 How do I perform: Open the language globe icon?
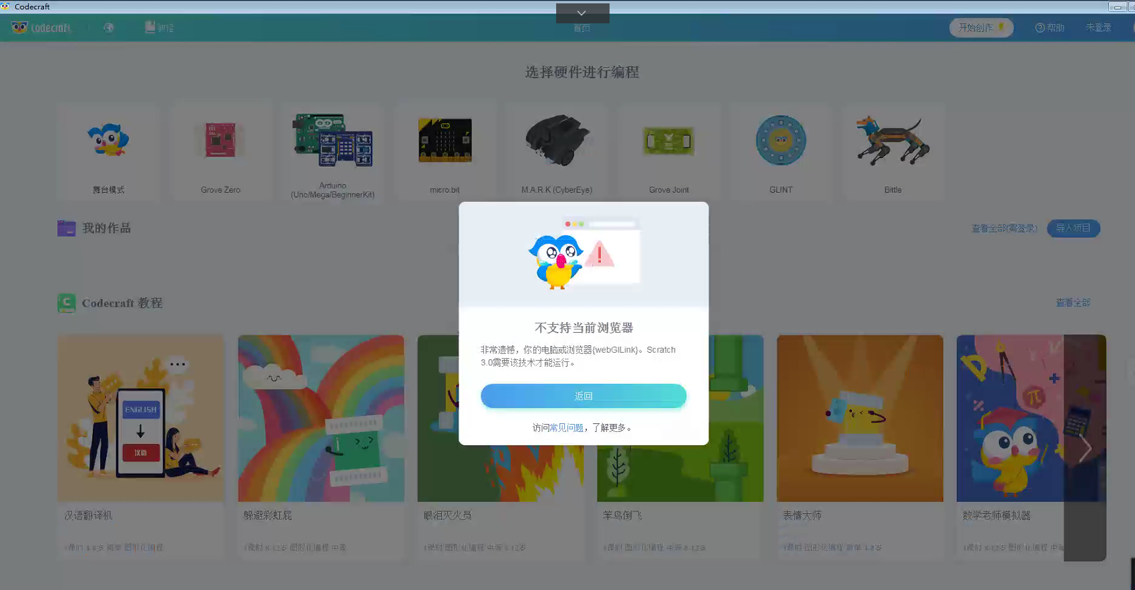(x=109, y=27)
